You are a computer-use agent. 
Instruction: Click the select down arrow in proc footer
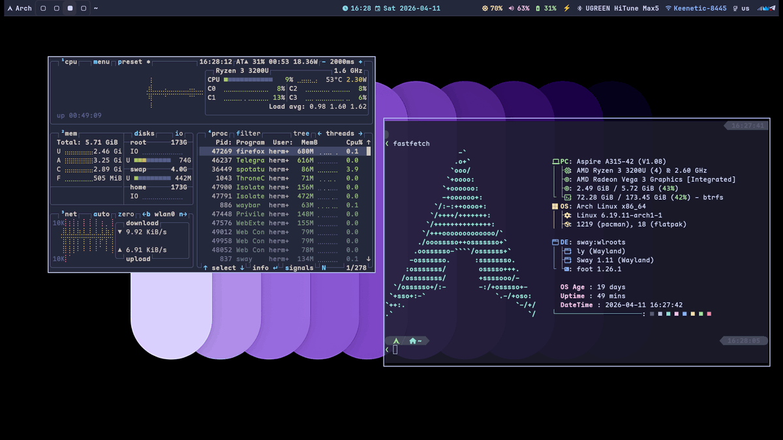point(242,268)
